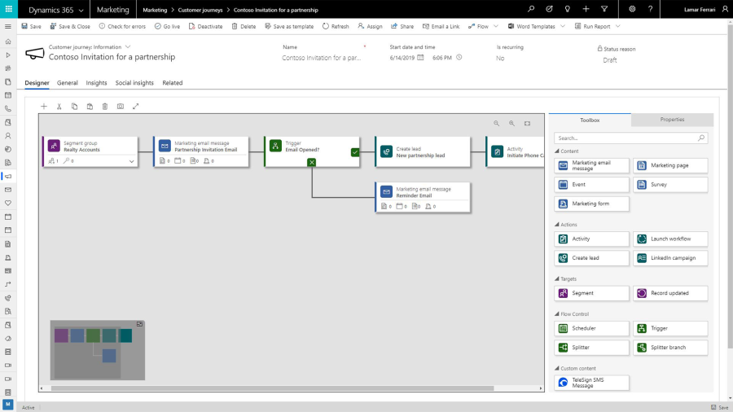Collapse the Flow Control toolbox section
Image resolution: width=733 pixels, height=412 pixels.
[557, 314]
